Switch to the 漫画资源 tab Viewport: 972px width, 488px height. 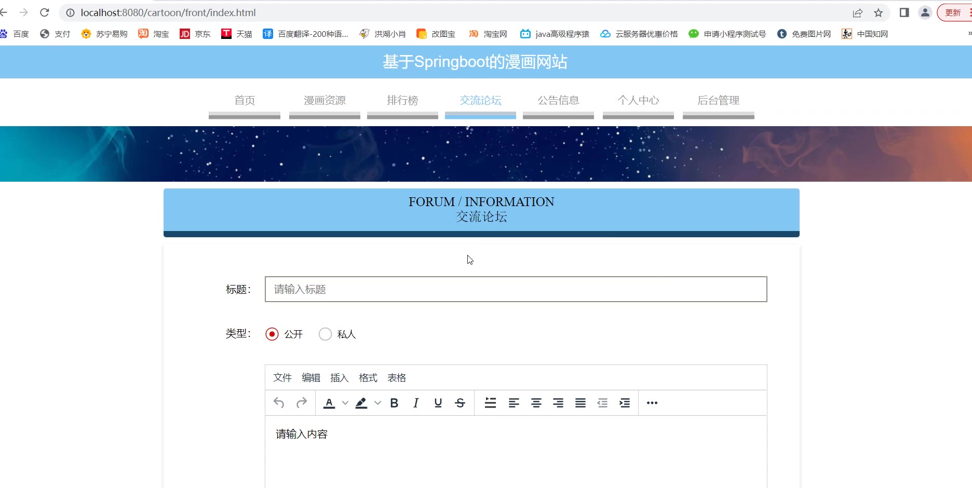[325, 101]
